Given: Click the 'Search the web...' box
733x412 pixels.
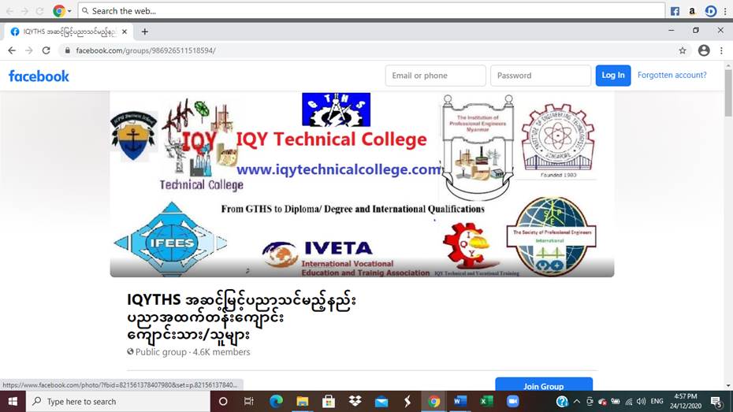Looking at the screenshot, I should (x=372, y=11).
